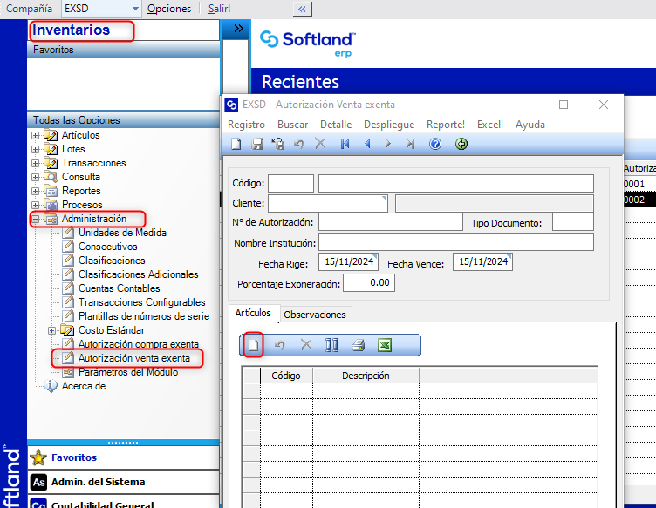
Task: Click the Admin. del Sistema As icon
Action: (39, 482)
